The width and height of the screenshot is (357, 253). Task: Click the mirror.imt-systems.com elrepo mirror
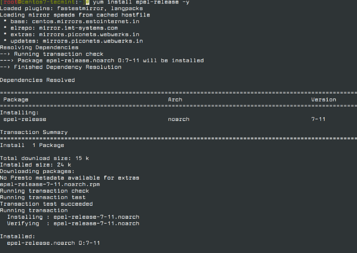click(x=79, y=28)
